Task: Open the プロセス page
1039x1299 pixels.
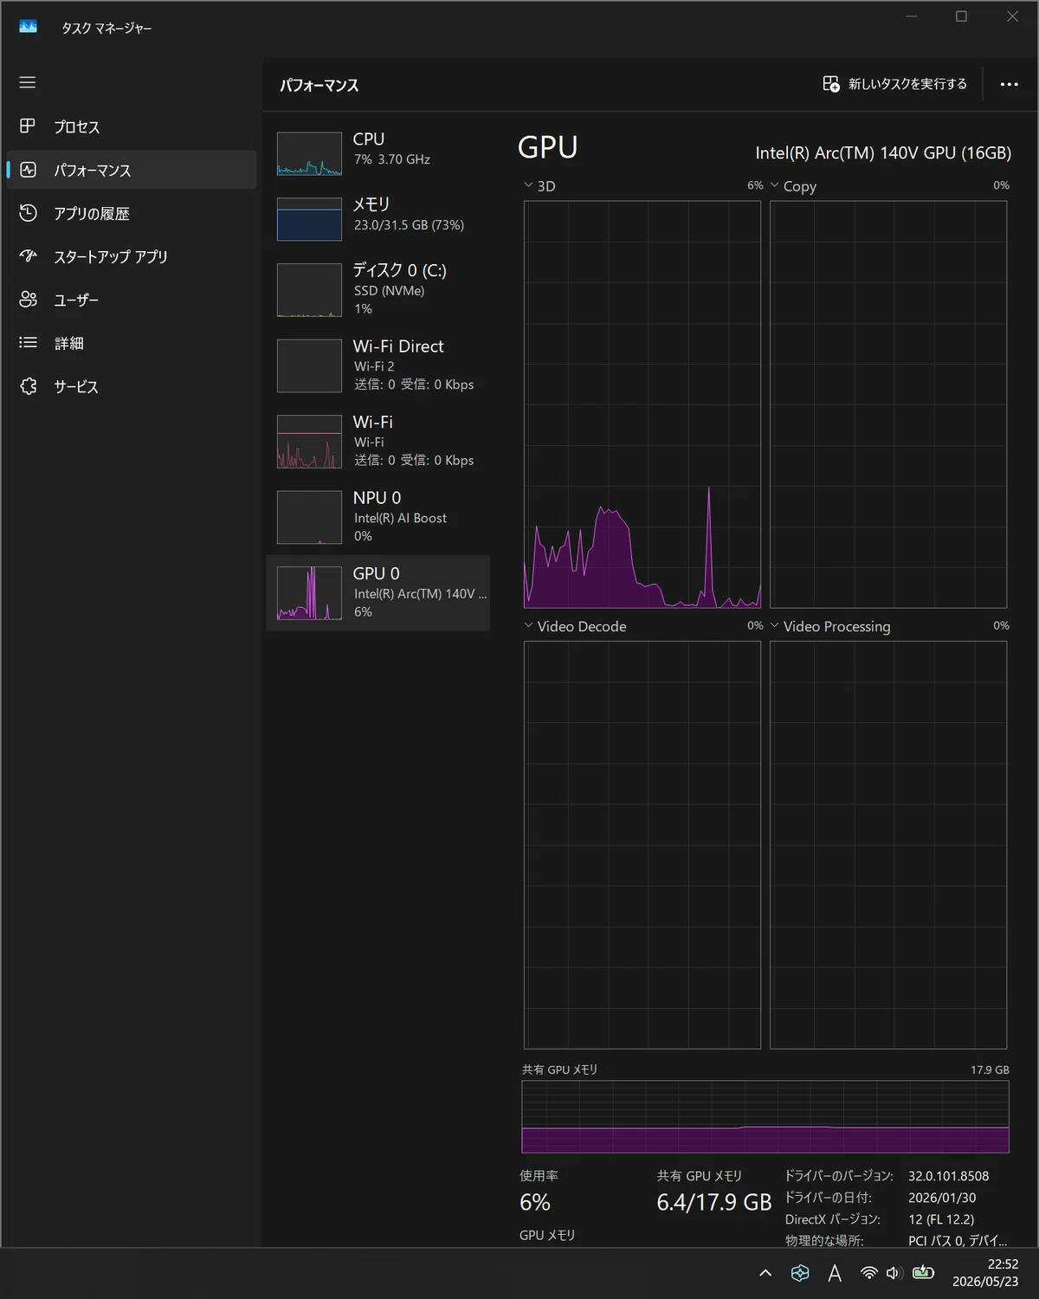Action: coord(132,126)
